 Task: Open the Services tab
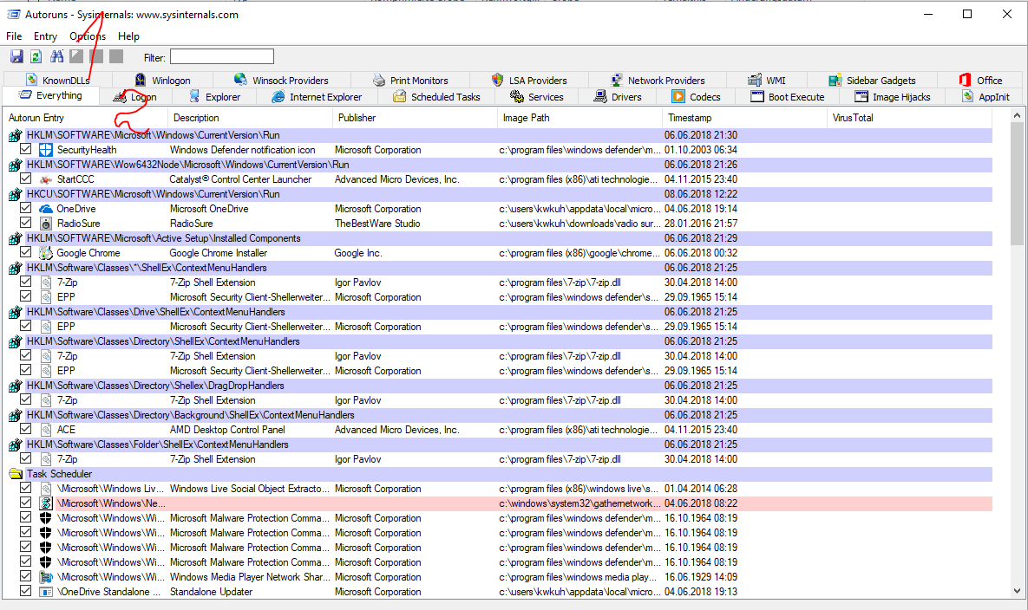[537, 97]
